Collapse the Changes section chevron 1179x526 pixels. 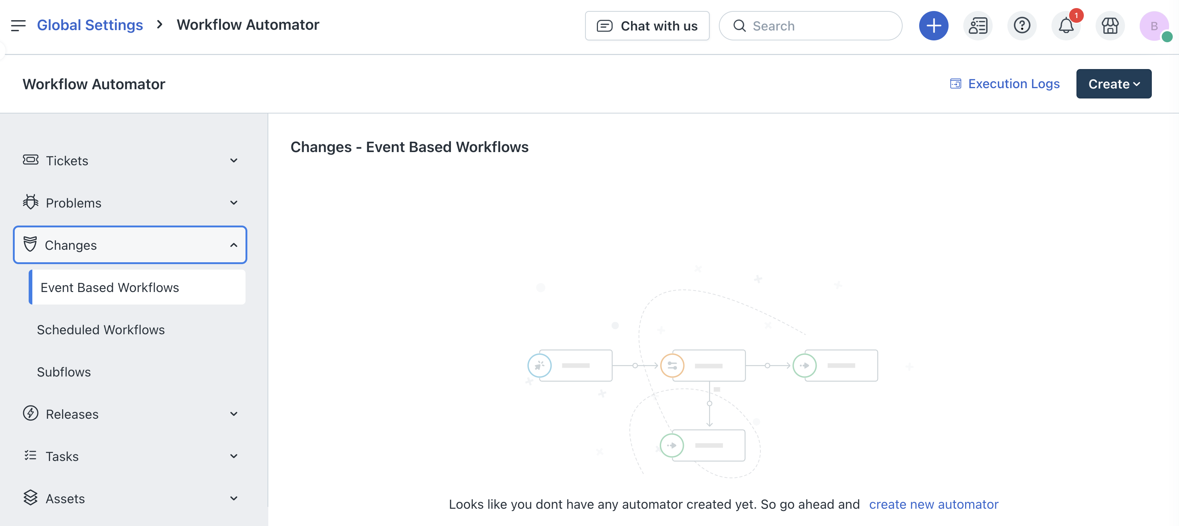point(233,245)
